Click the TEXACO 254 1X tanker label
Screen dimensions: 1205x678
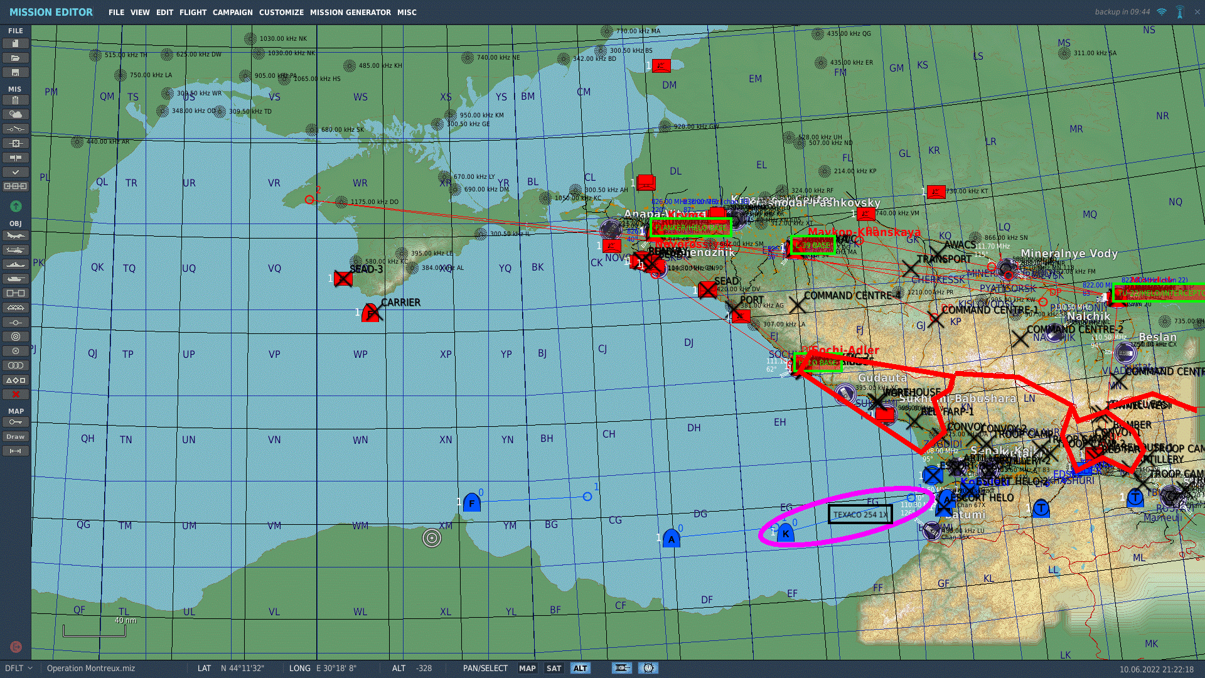860,514
